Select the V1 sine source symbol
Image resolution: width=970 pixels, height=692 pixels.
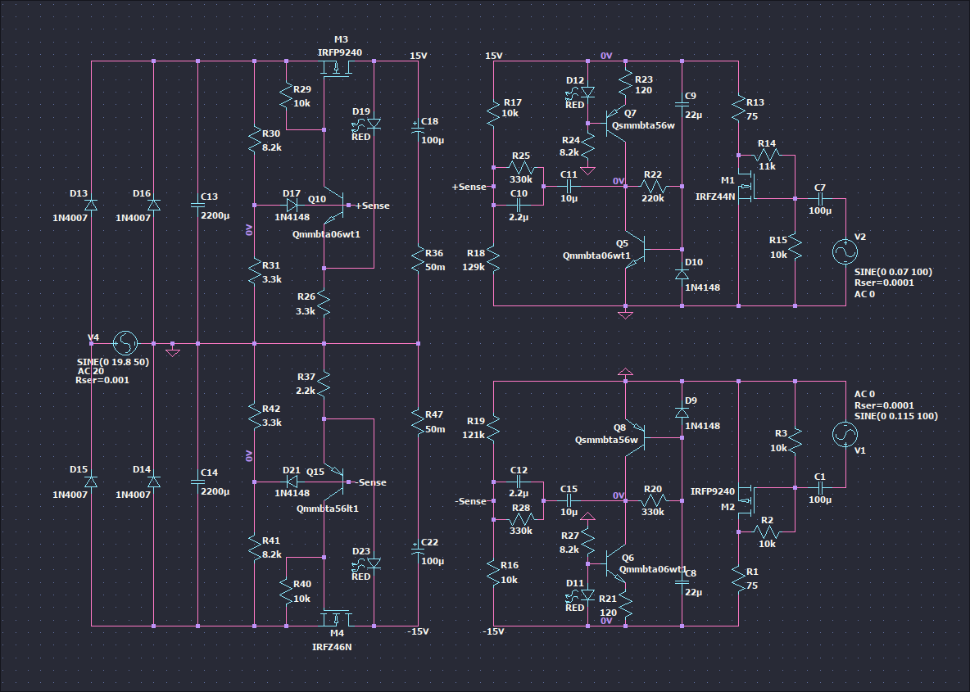[845, 434]
